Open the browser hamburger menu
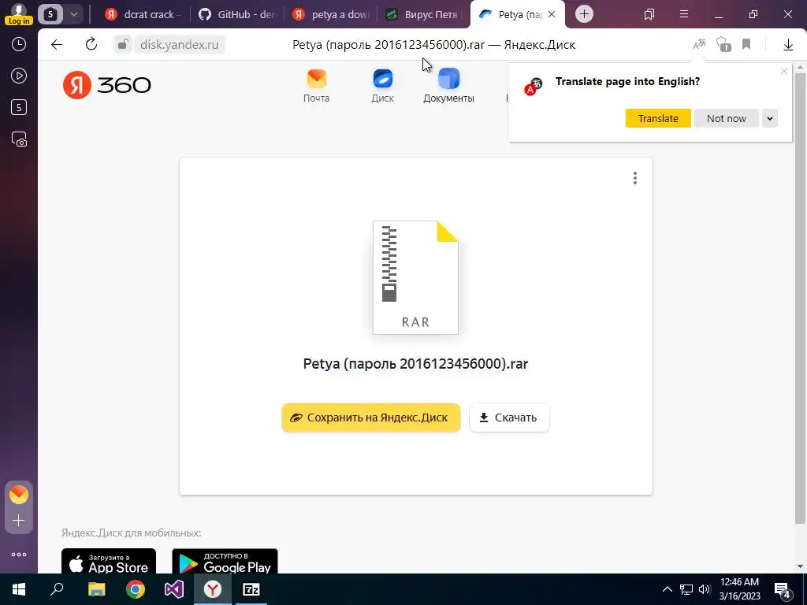 (684, 14)
